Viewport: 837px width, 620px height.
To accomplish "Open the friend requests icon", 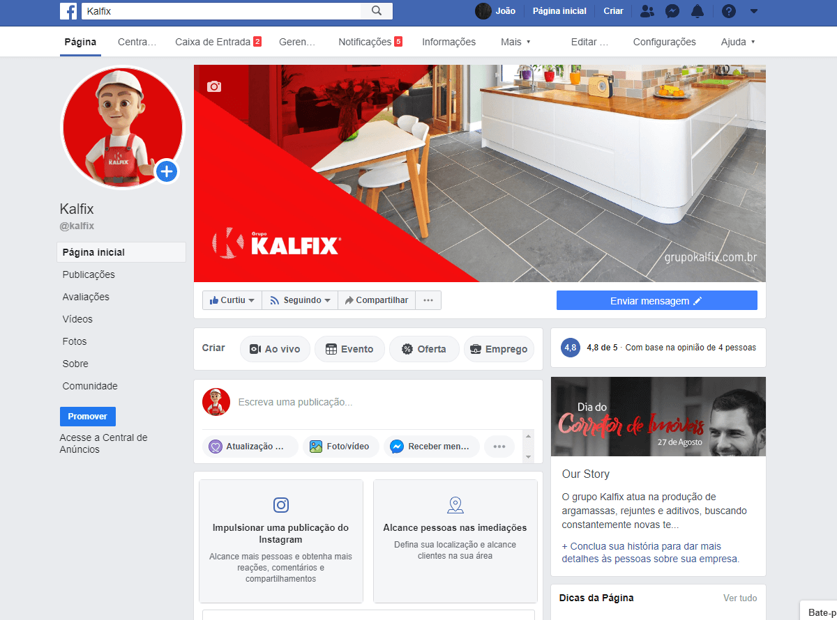I will 647,11.
